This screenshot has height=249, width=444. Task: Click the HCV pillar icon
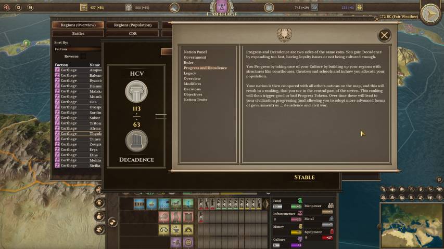point(136,92)
